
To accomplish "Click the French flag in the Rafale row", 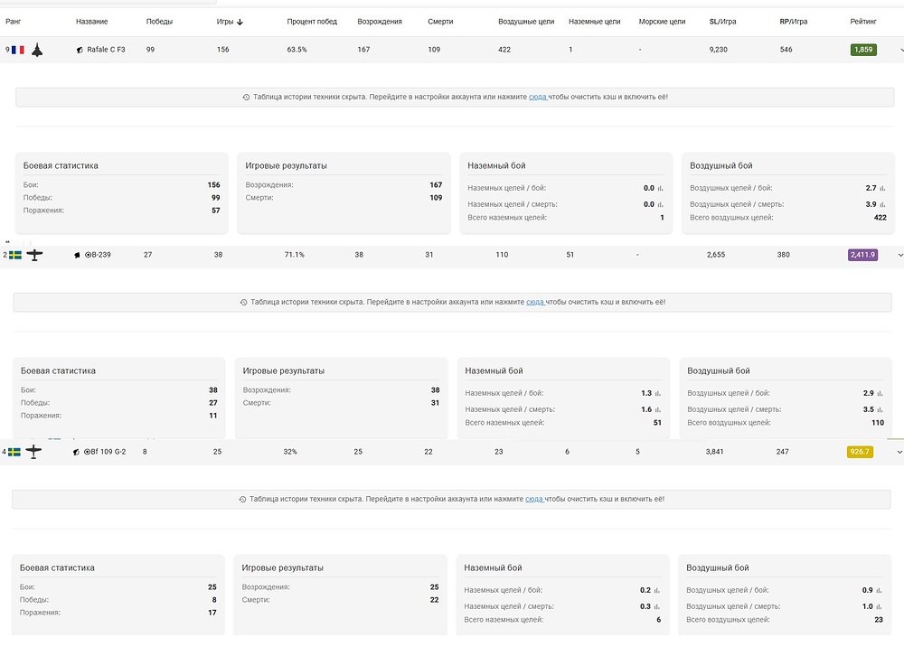I will point(18,50).
